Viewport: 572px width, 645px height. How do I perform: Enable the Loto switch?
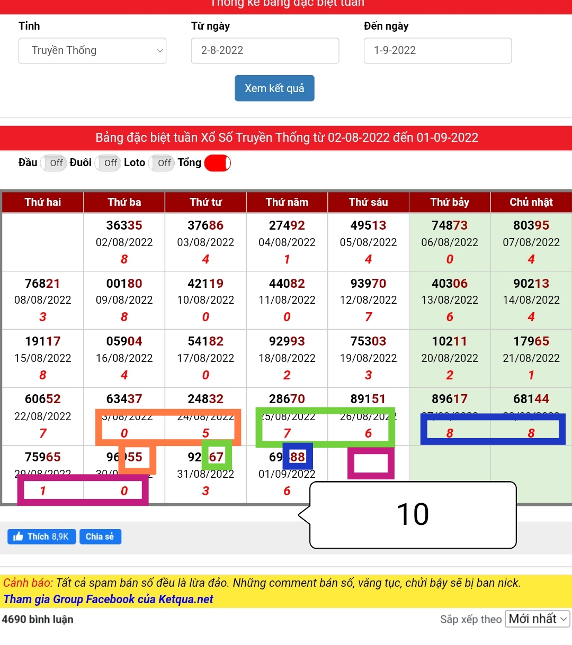click(x=161, y=163)
